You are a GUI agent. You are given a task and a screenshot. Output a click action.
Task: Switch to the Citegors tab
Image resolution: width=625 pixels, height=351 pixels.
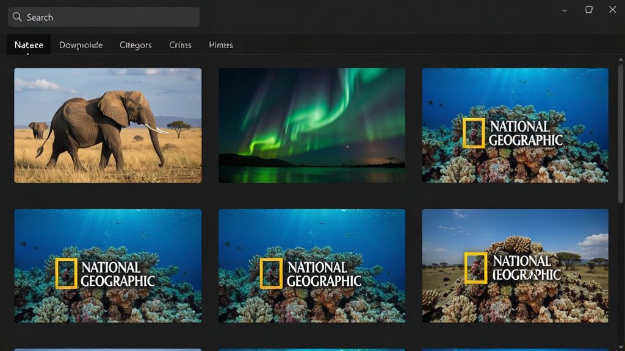coord(135,45)
